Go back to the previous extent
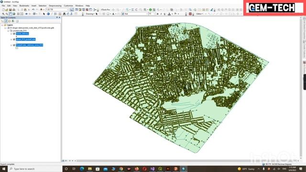 tap(26, 14)
